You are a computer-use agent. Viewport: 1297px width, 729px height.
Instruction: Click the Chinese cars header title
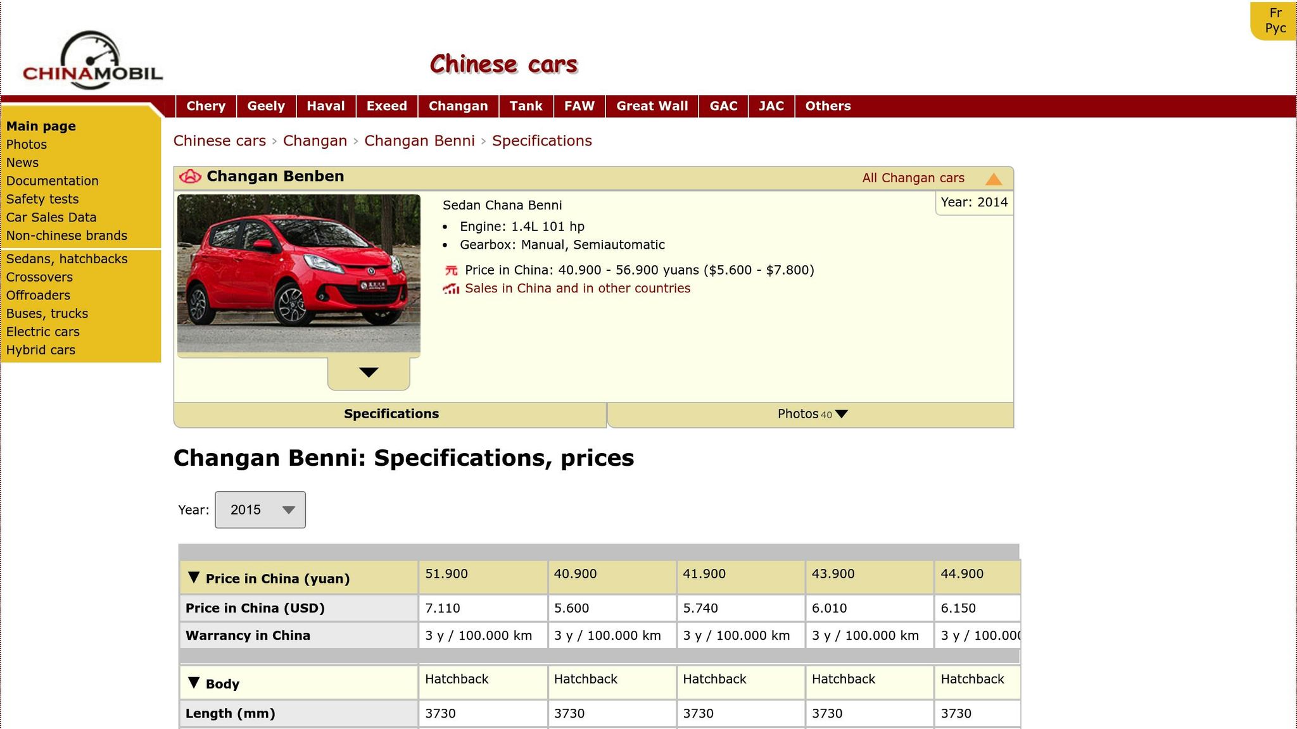pos(504,65)
